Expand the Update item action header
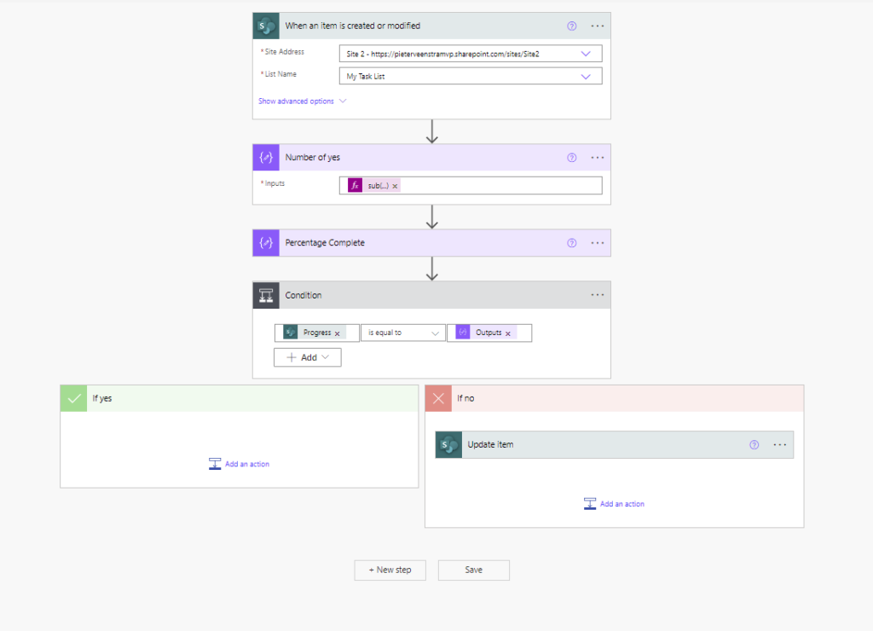Viewport: 873px width, 631px height. pyautogui.click(x=615, y=444)
